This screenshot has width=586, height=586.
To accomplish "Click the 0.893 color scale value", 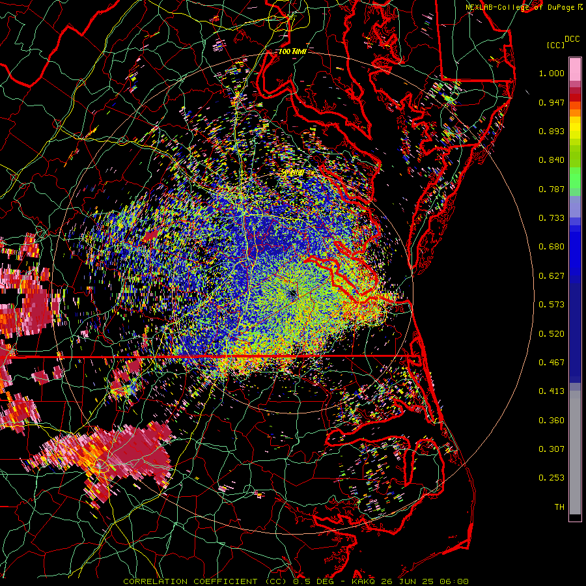I will (x=551, y=131).
